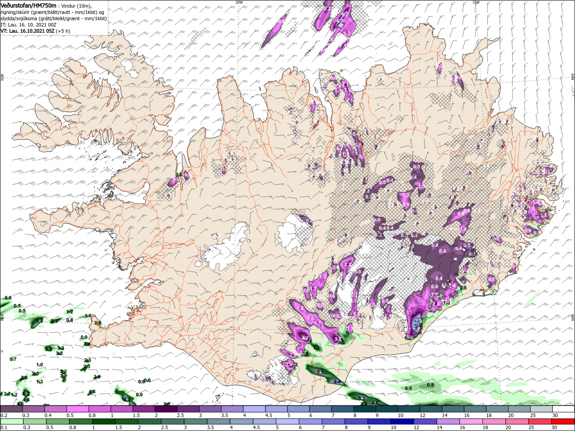Image resolution: width=575 pixels, height=431 pixels.
Task: Click the 'VT: Lau. 16.10.2021 05Z (+5 h)' line
Action: point(35,31)
